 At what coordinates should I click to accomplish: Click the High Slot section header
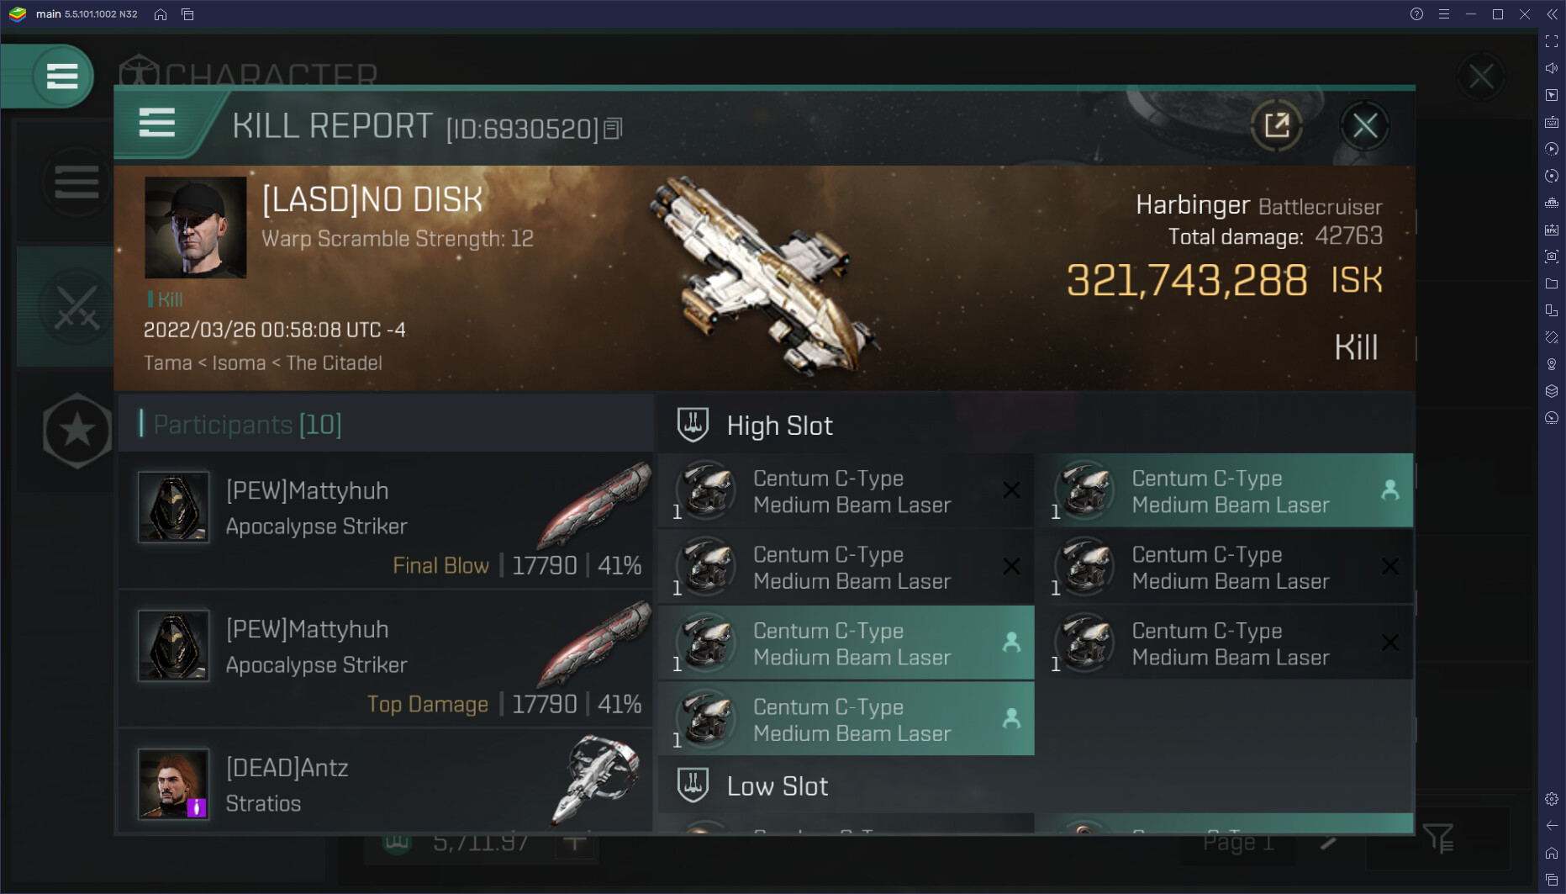(x=779, y=426)
